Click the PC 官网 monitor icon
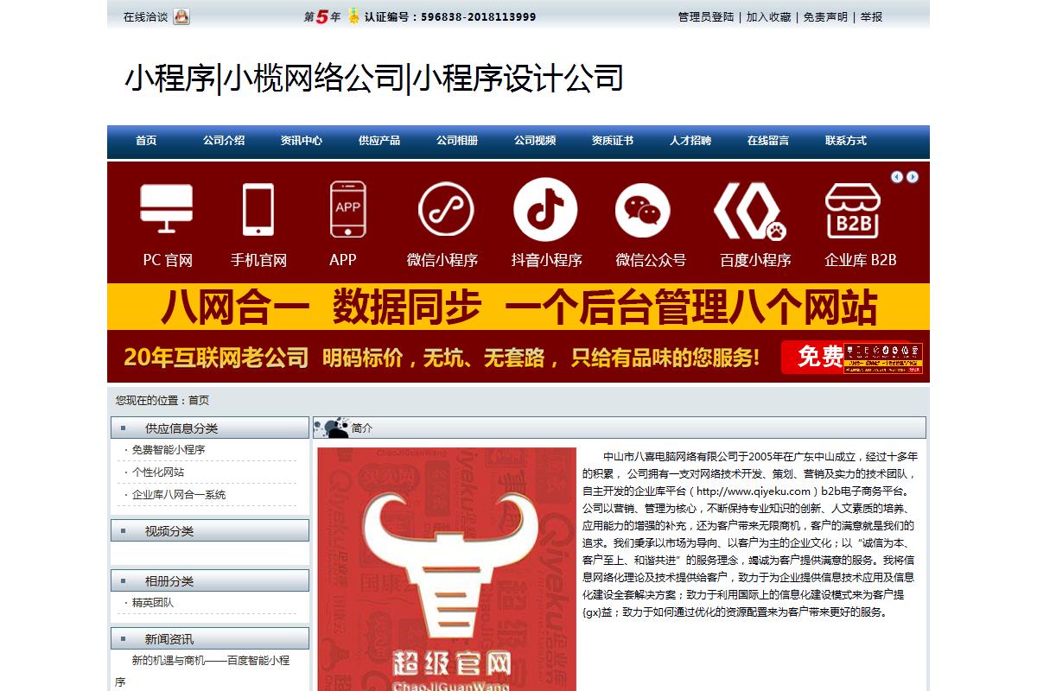1037x691 pixels. click(x=167, y=209)
